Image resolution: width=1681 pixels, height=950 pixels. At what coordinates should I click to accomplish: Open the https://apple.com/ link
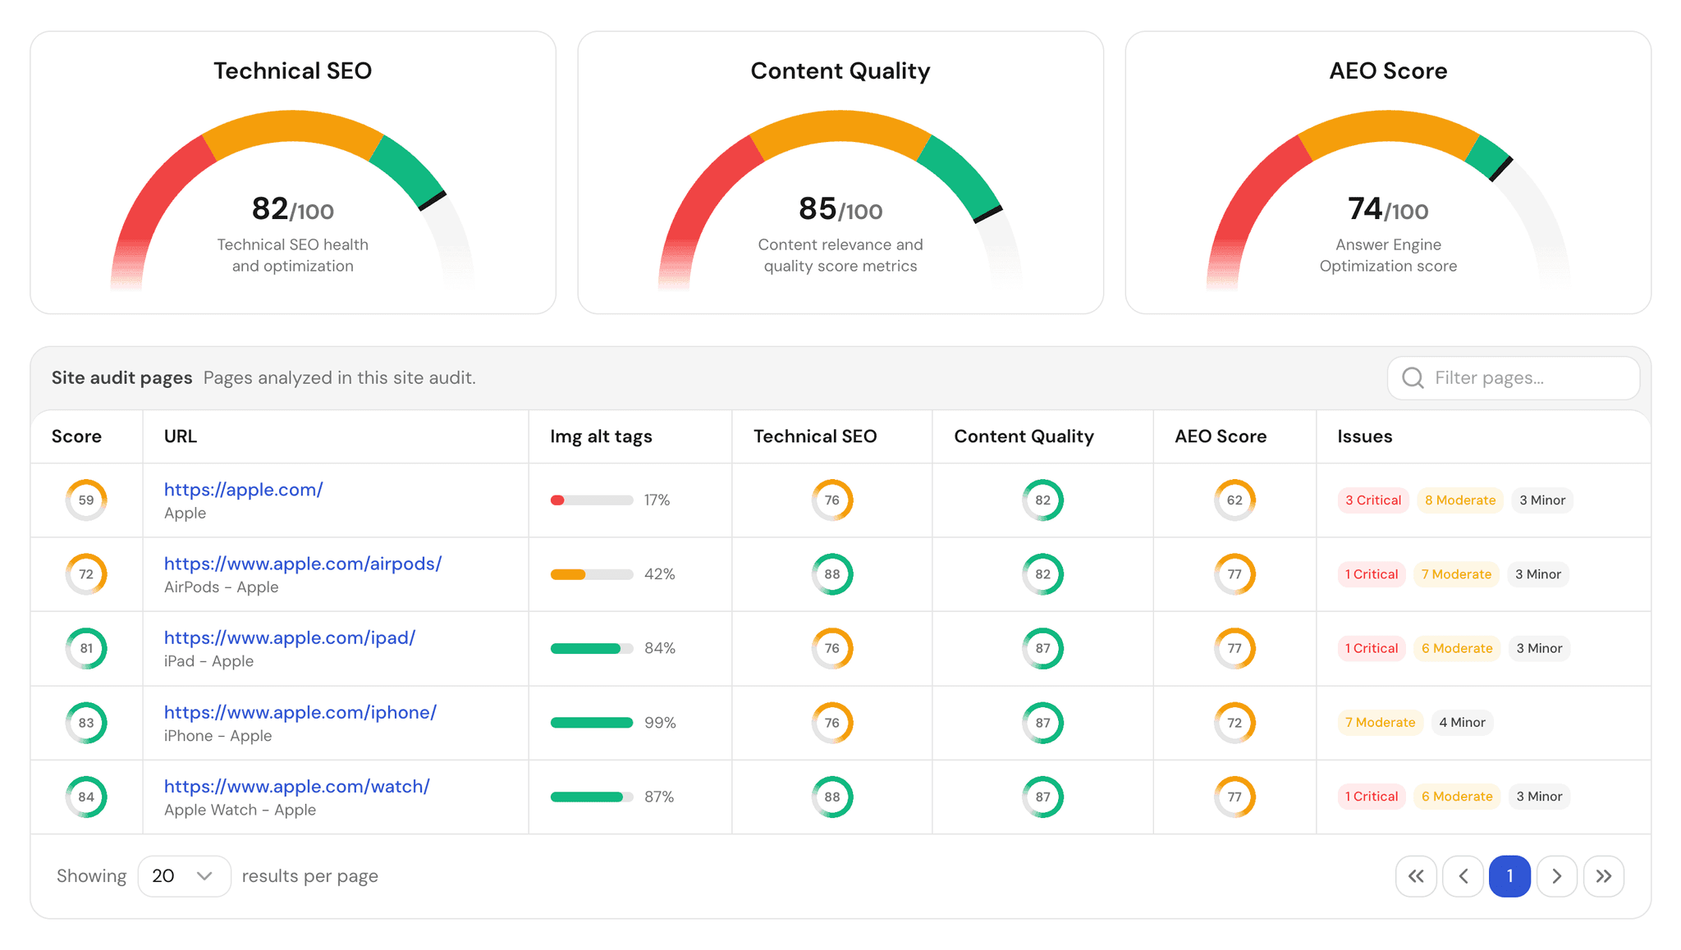(244, 490)
